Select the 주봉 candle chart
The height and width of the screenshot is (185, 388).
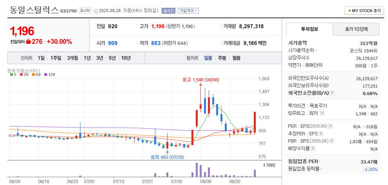pyautogui.click(x=222, y=58)
